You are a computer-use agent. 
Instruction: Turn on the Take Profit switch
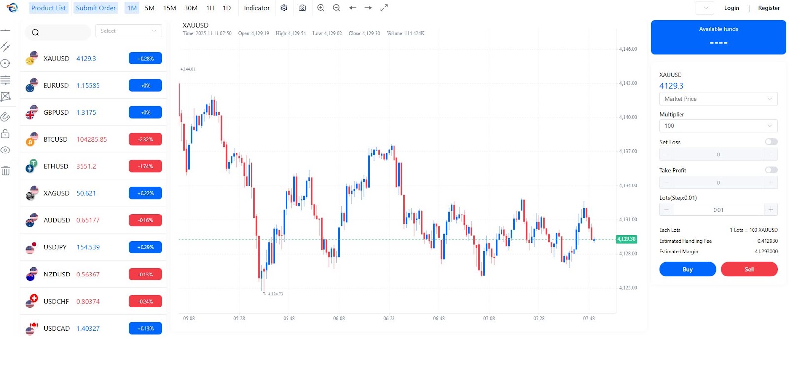[x=771, y=170]
